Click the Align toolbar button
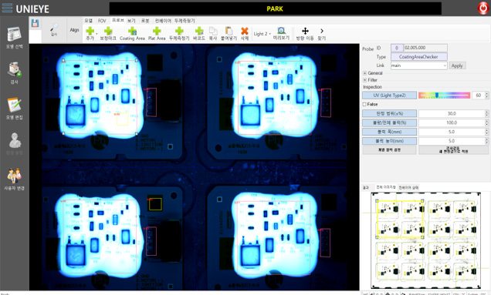This screenshot has width=491, height=295. click(74, 30)
